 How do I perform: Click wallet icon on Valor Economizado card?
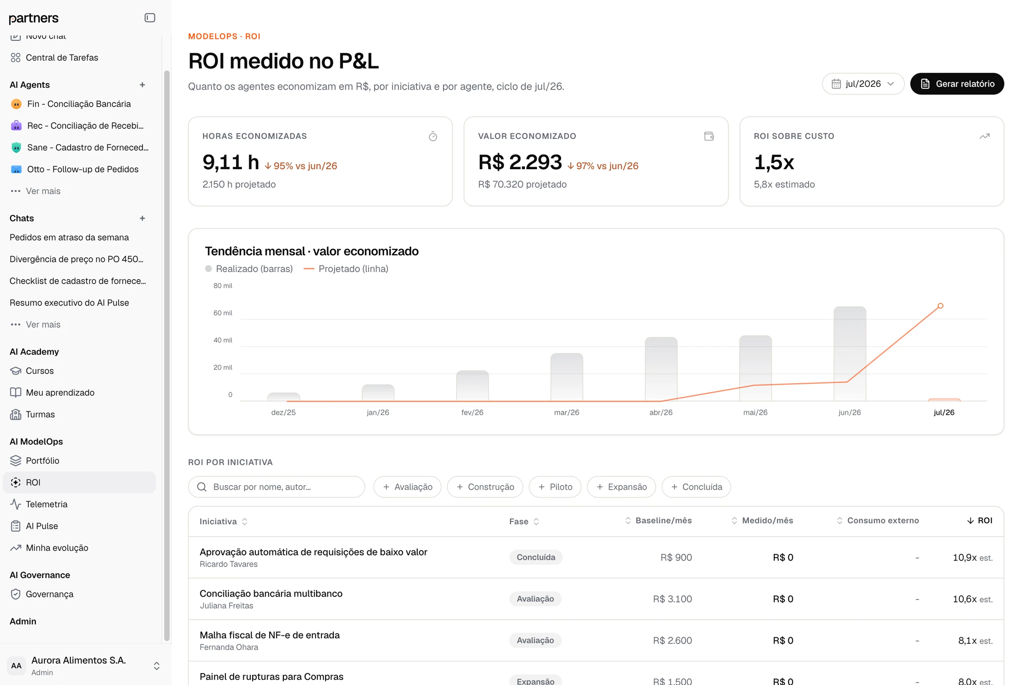[709, 136]
